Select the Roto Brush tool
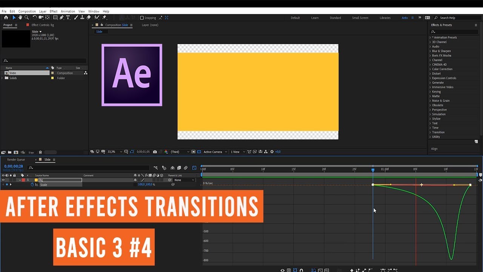The width and height of the screenshot is (483, 272). 97,17
